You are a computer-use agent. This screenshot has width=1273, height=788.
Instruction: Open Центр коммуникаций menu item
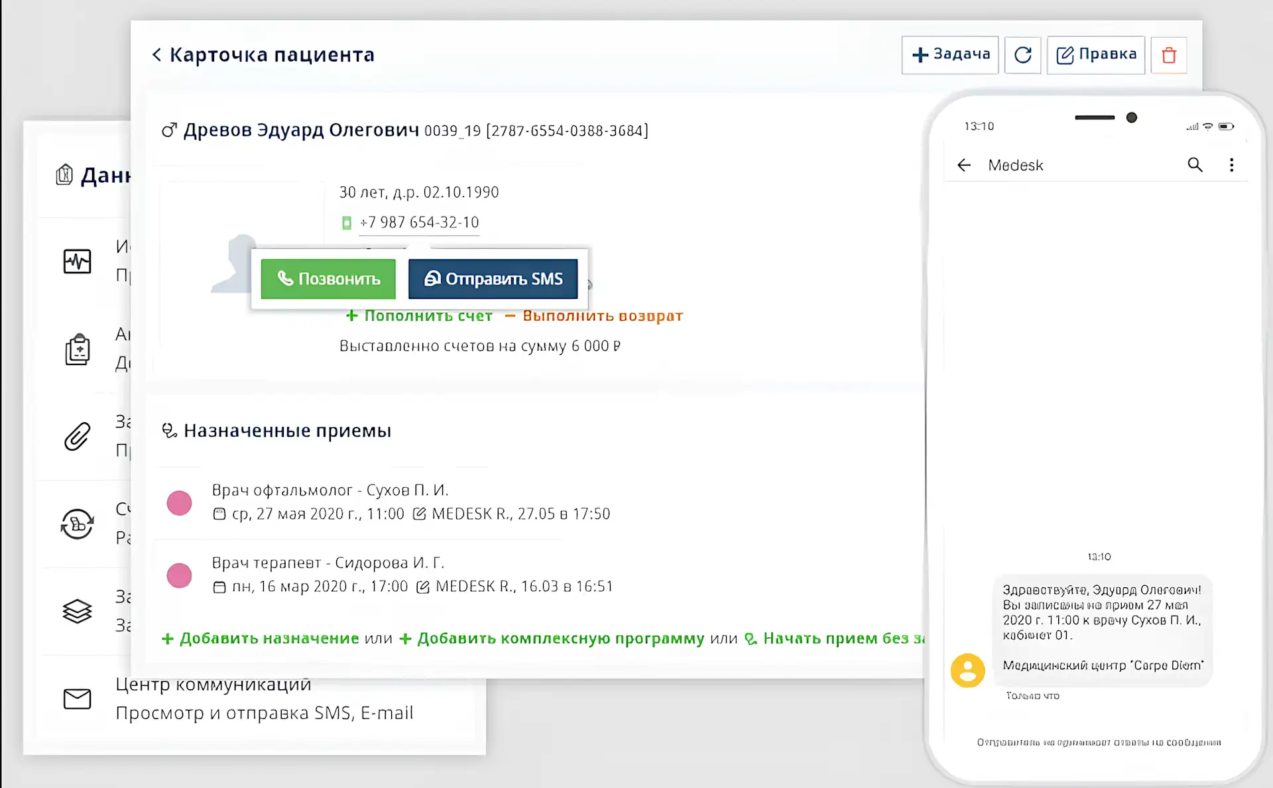213,684
